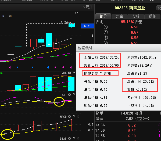161x141 pixels.
Task: Open KDJ indicator settings gear
Action: coord(70,95)
